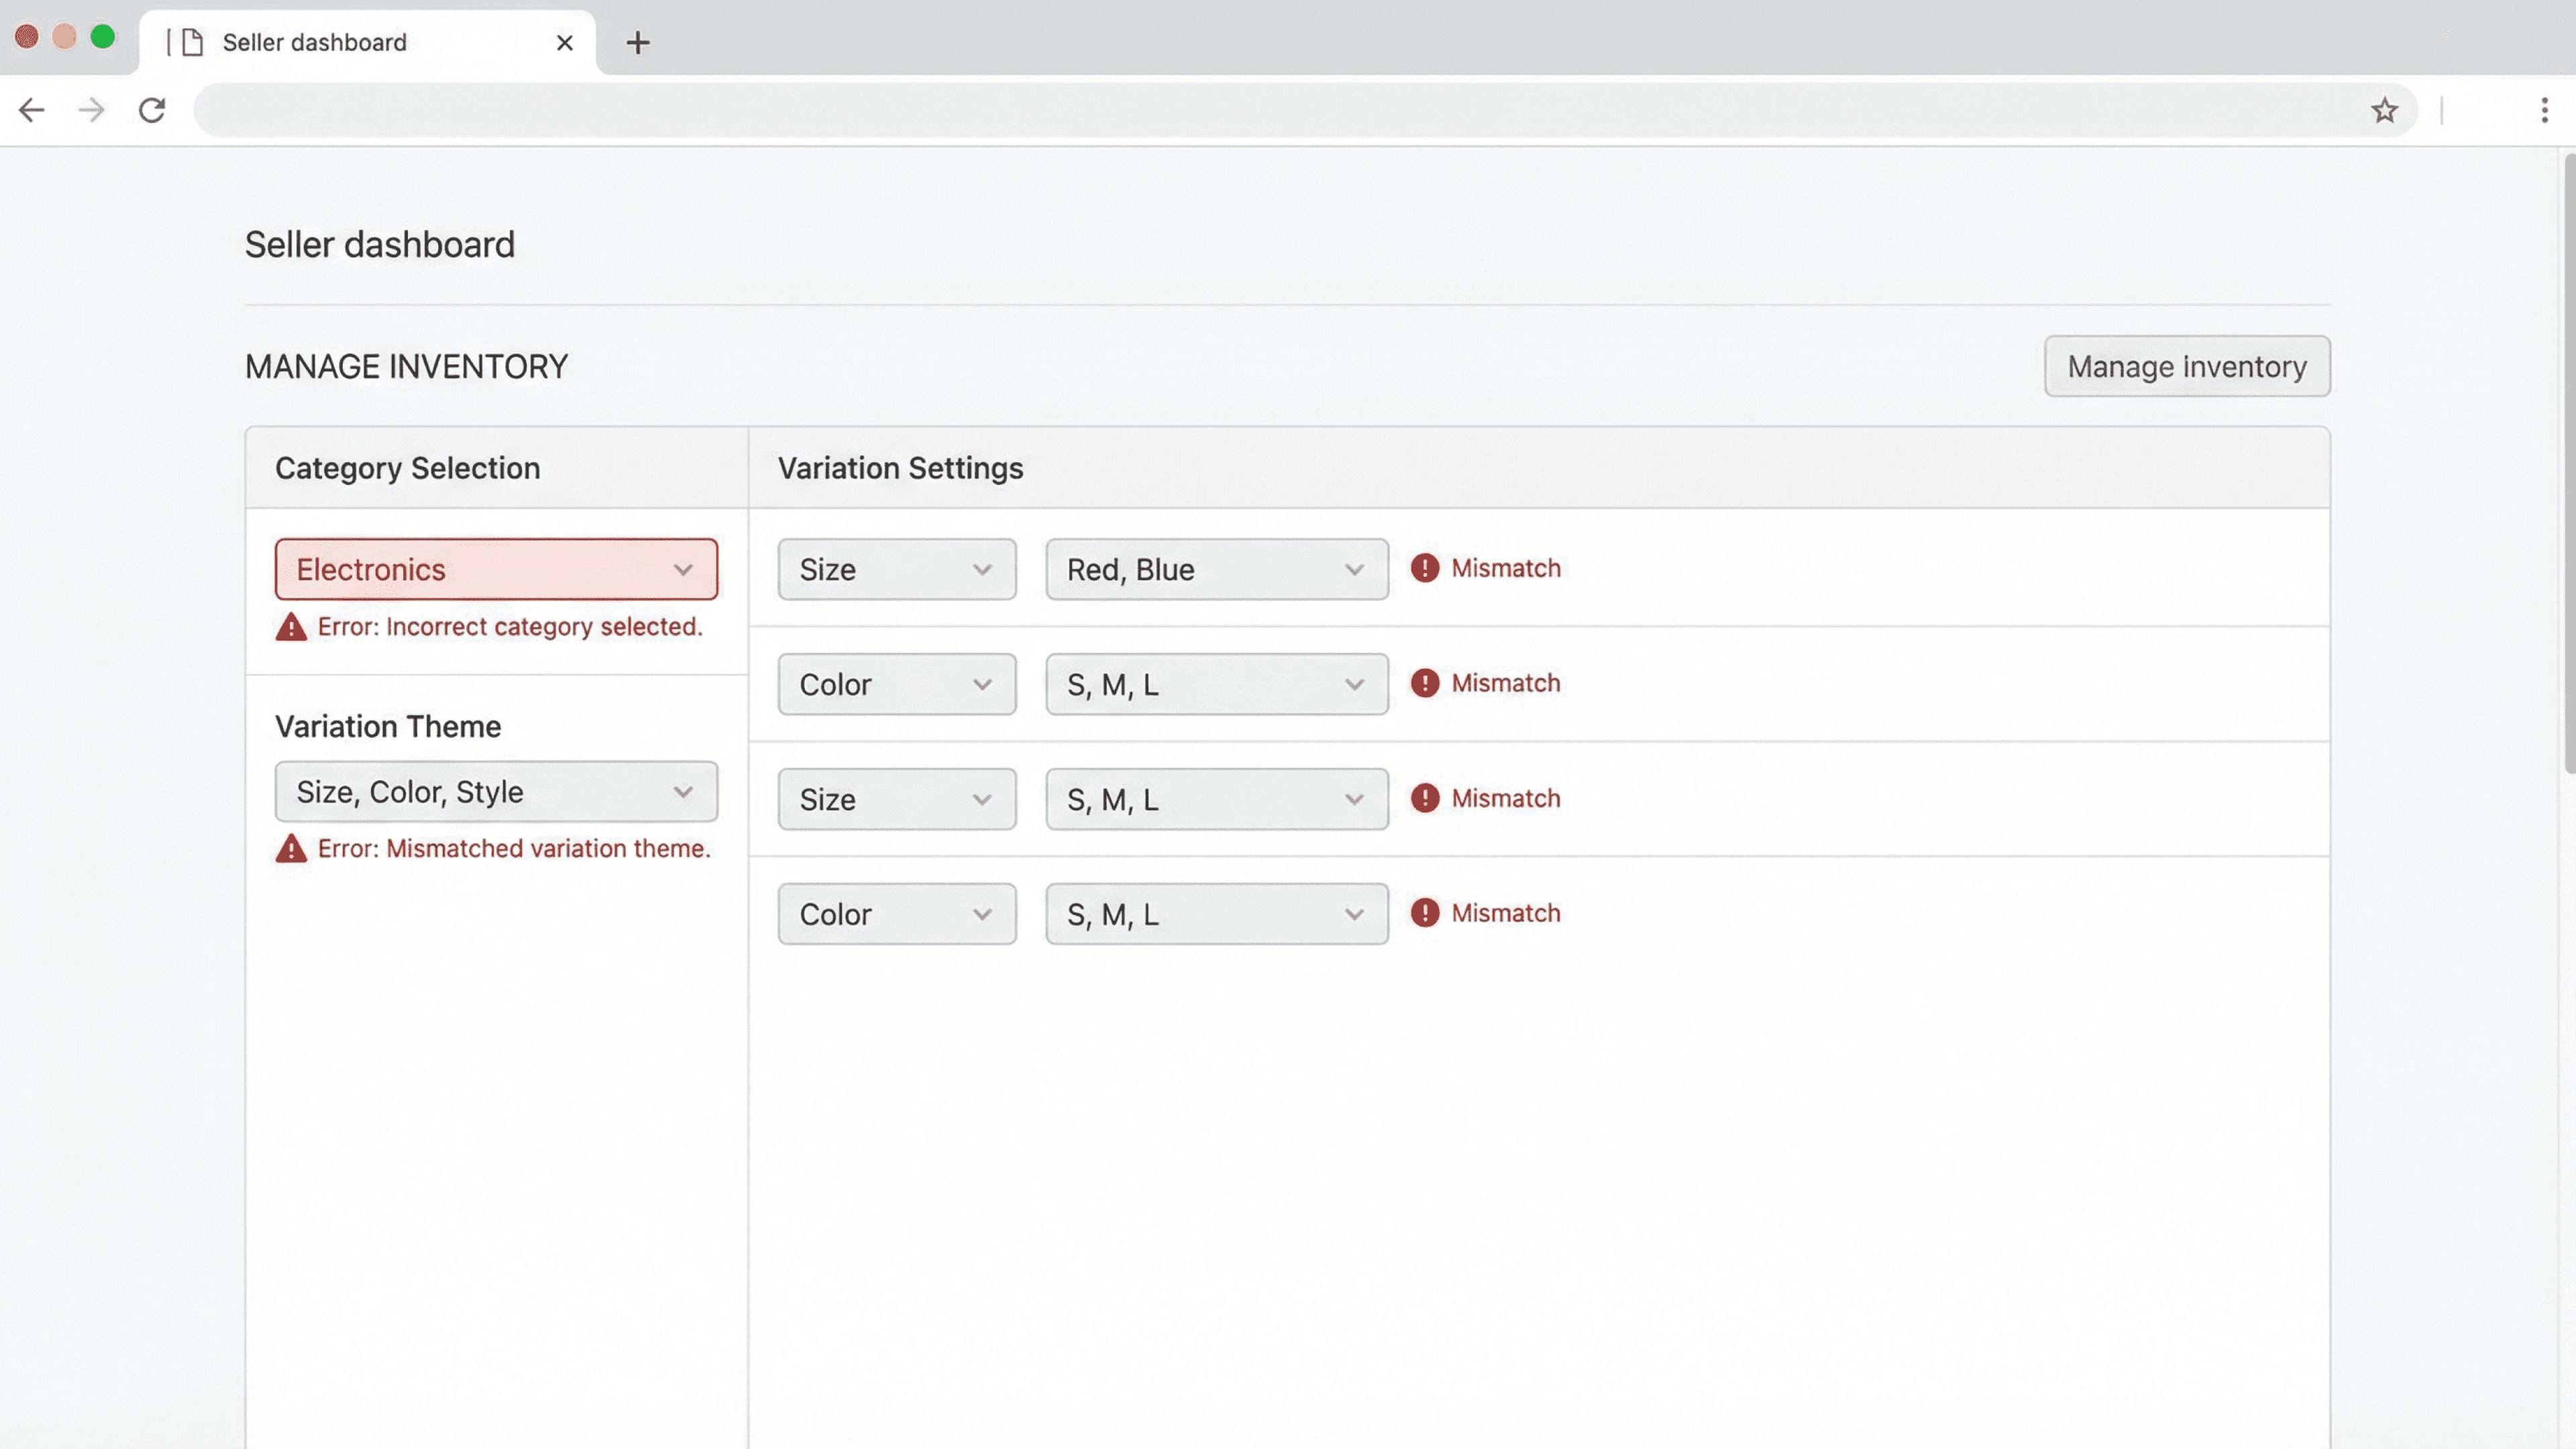Expand the Red, Blue values dropdown
The image size is (2576, 1449).
click(x=1216, y=570)
